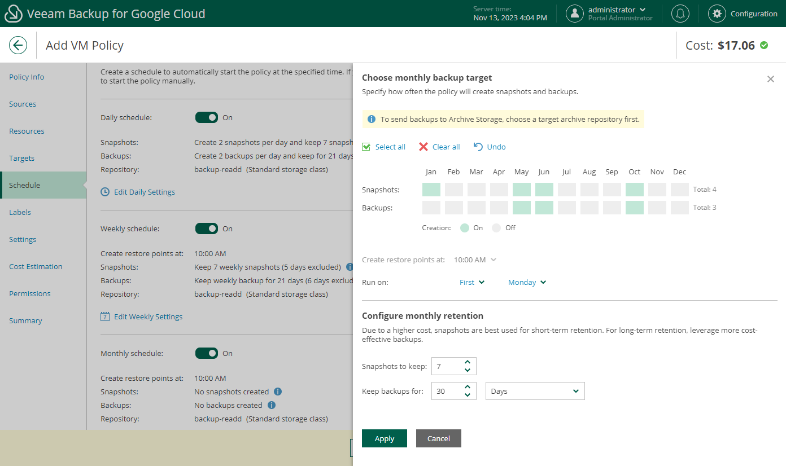The width and height of the screenshot is (786, 466).
Task: Enable snapshots for February cell
Action: (454, 190)
